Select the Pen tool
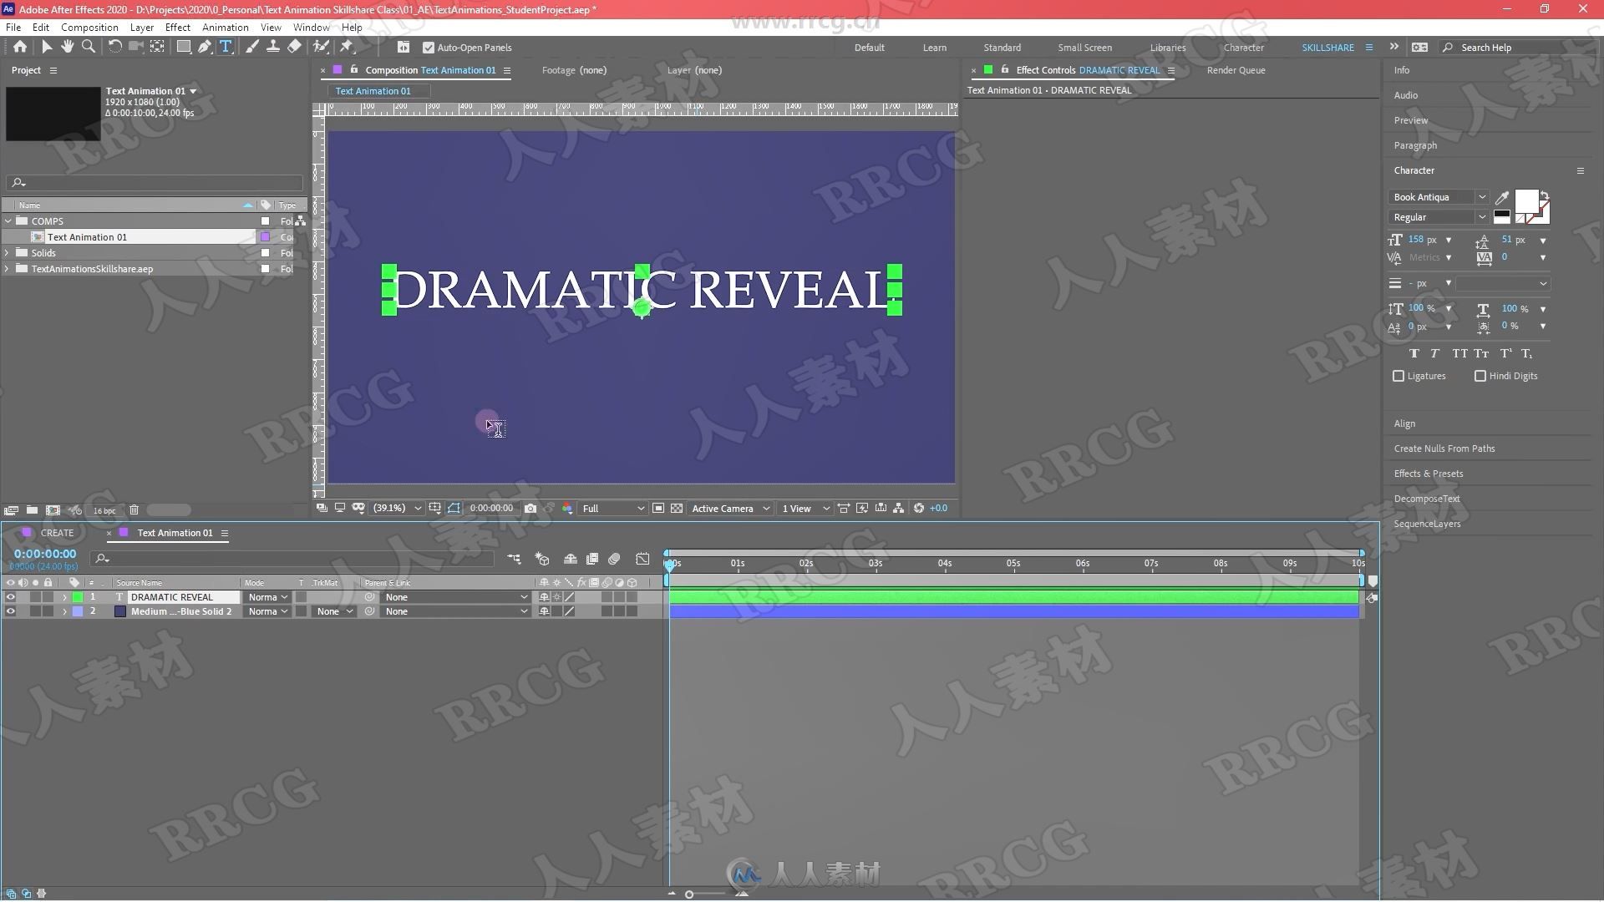The height and width of the screenshot is (902, 1604). point(204,47)
